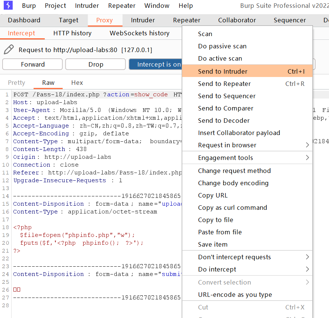This screenshot has width=329, height=318.
Task: Expand the Engagement tools submenu
Action: tap(247, 158)
